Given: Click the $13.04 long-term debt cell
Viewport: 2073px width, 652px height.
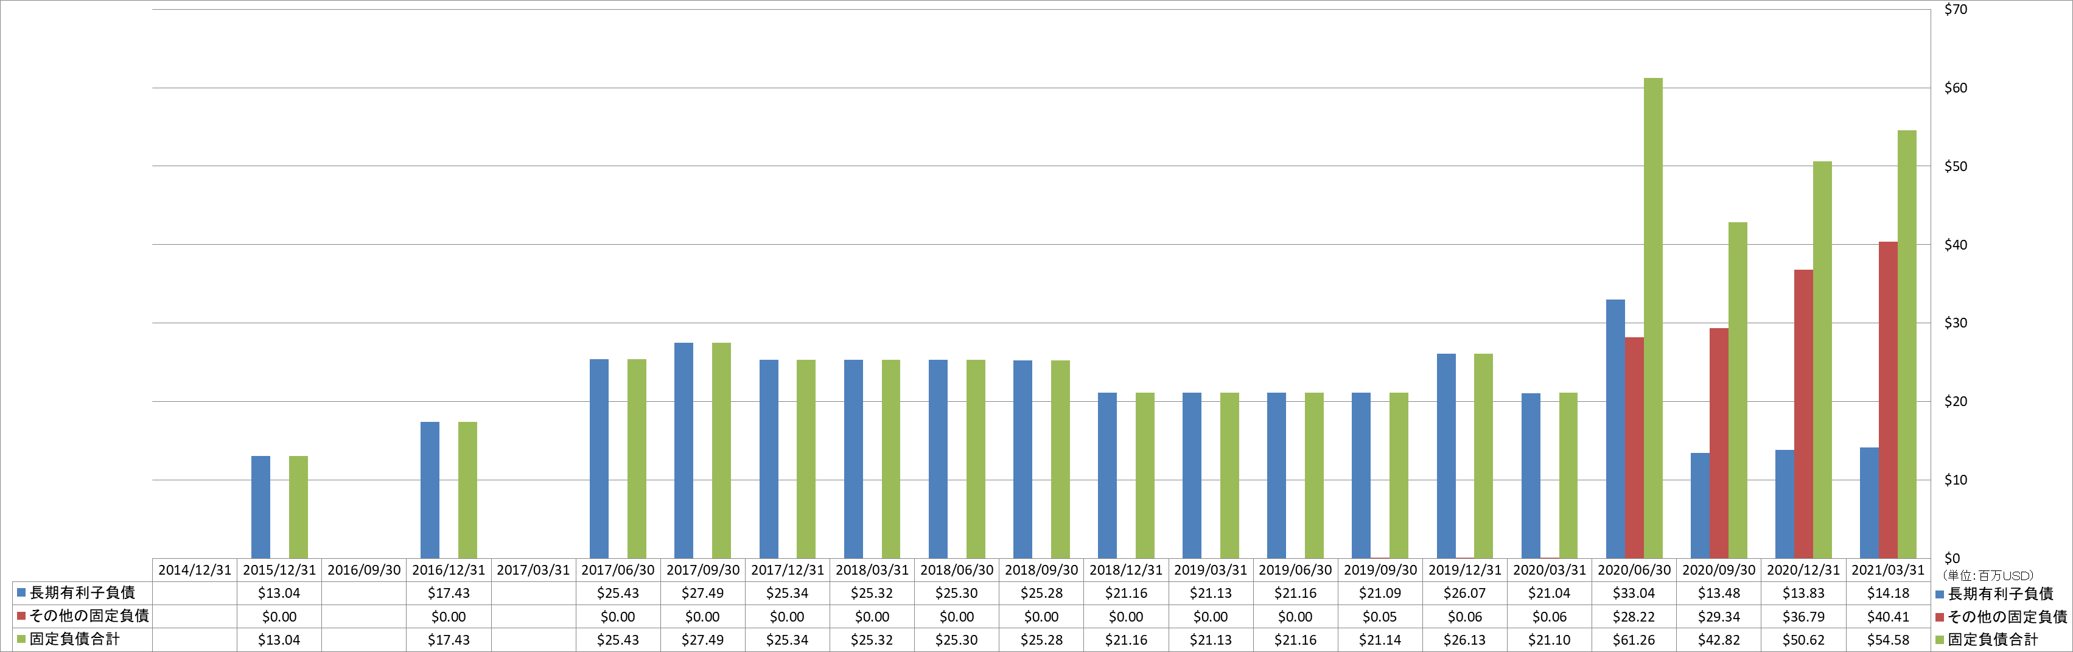Looking at the screenshot, I should click(x=279, y=593).
